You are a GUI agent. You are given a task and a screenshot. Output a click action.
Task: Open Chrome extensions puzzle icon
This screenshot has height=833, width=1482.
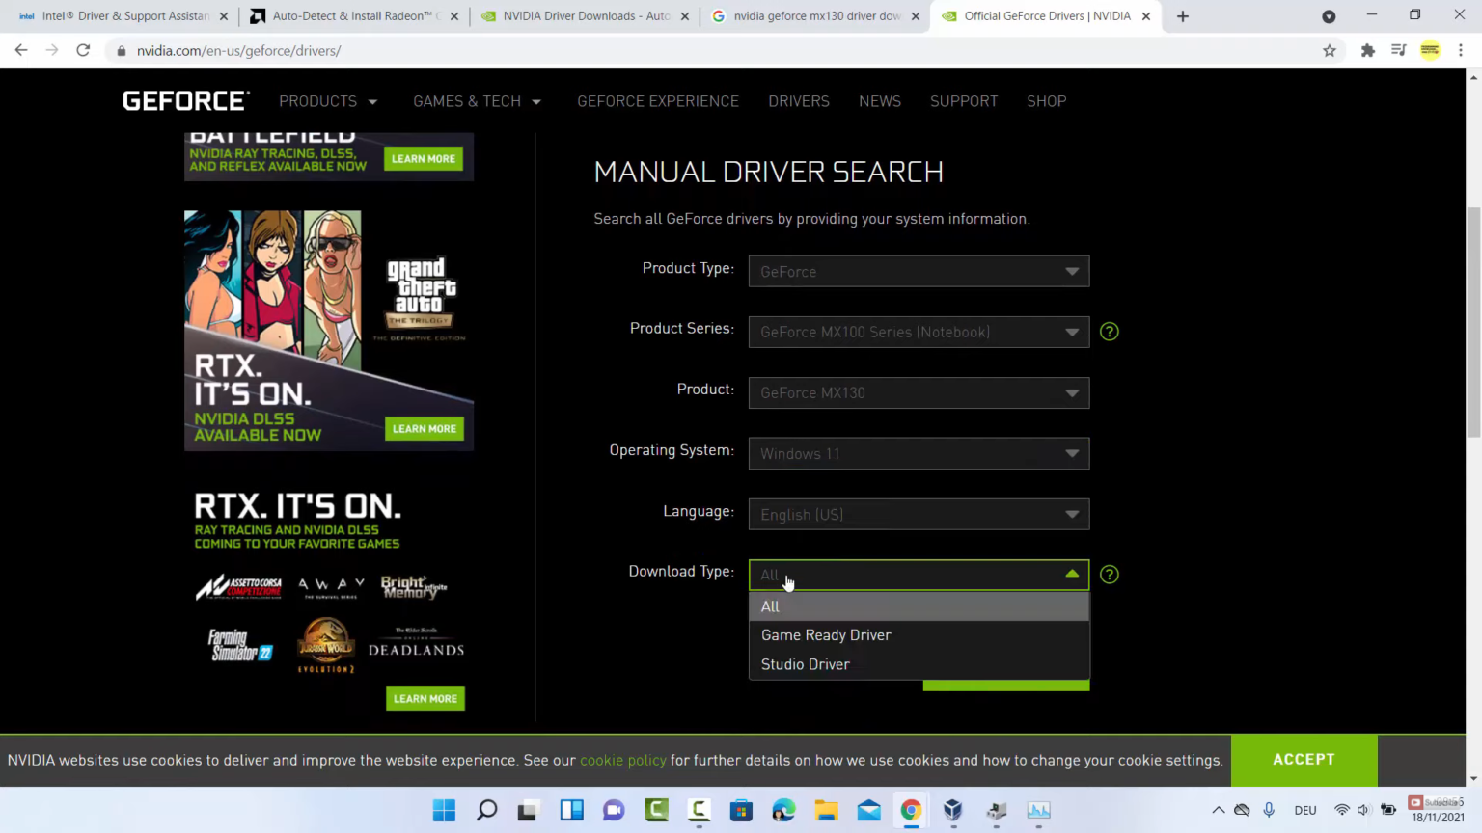pyautogui.click(x=1367, y=50)
